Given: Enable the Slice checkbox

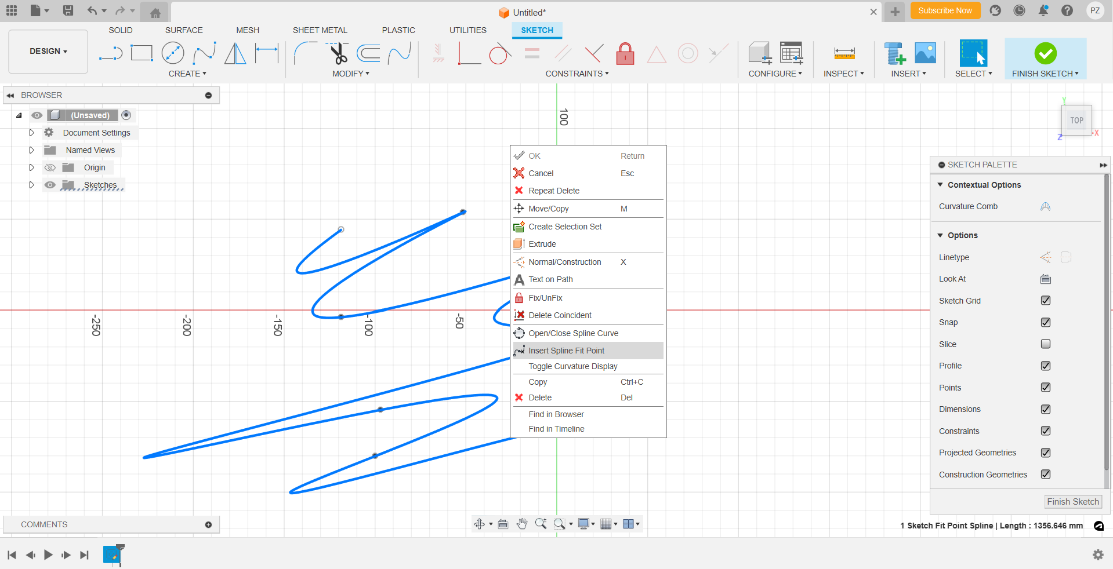Looking at the screenshot, I should pos(1045,344).
